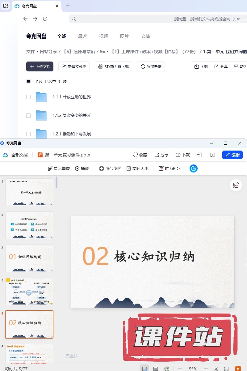Click the floating PDF convert icon on the slide

(236, 185)
